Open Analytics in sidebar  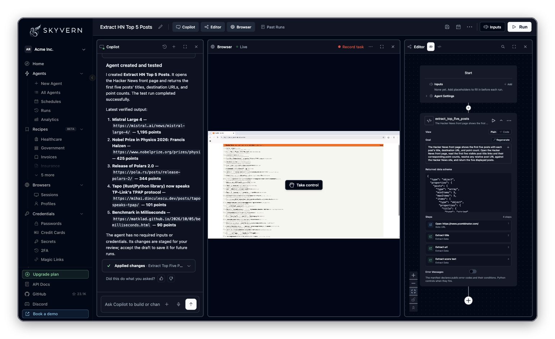[x=50, y=119]
